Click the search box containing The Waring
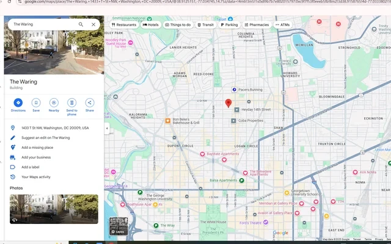 [54, 24]
